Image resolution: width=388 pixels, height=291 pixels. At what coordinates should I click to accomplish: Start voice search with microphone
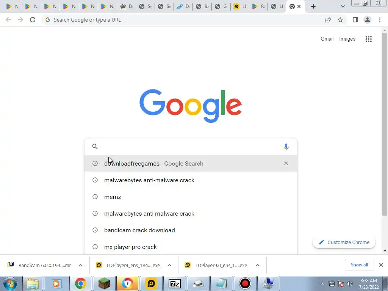286,147
